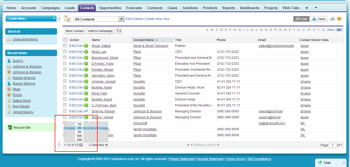
Task: Click the page number input field
Action: click(332, 145)
